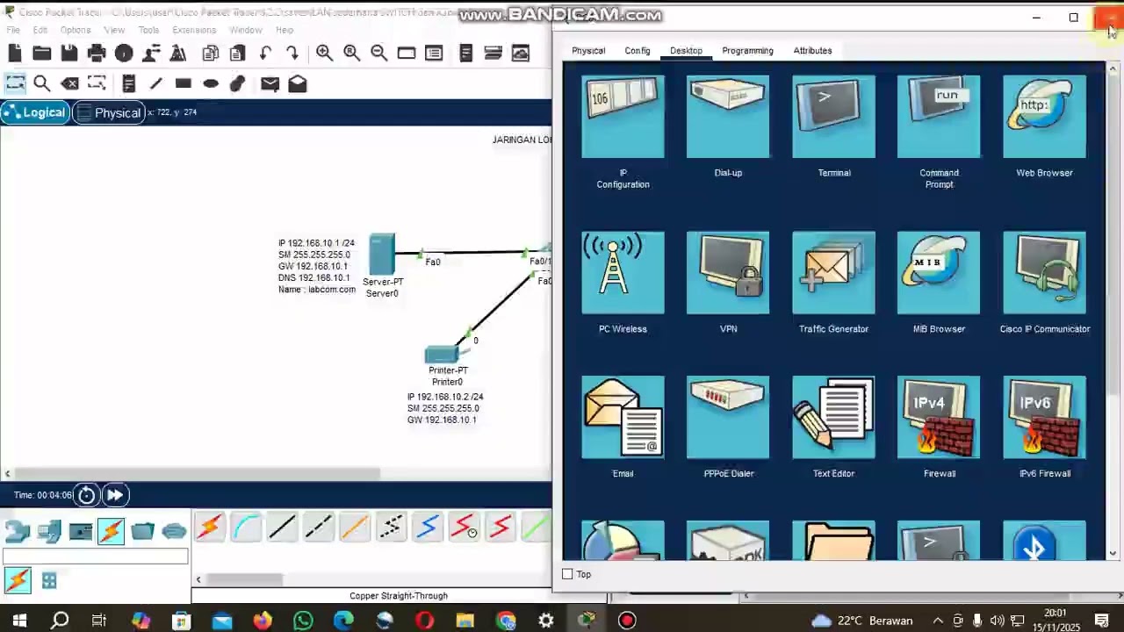Select the End Devices category
Image resolution: width=1124 pixels, height=632 pixels.
(x=49, y=531)
